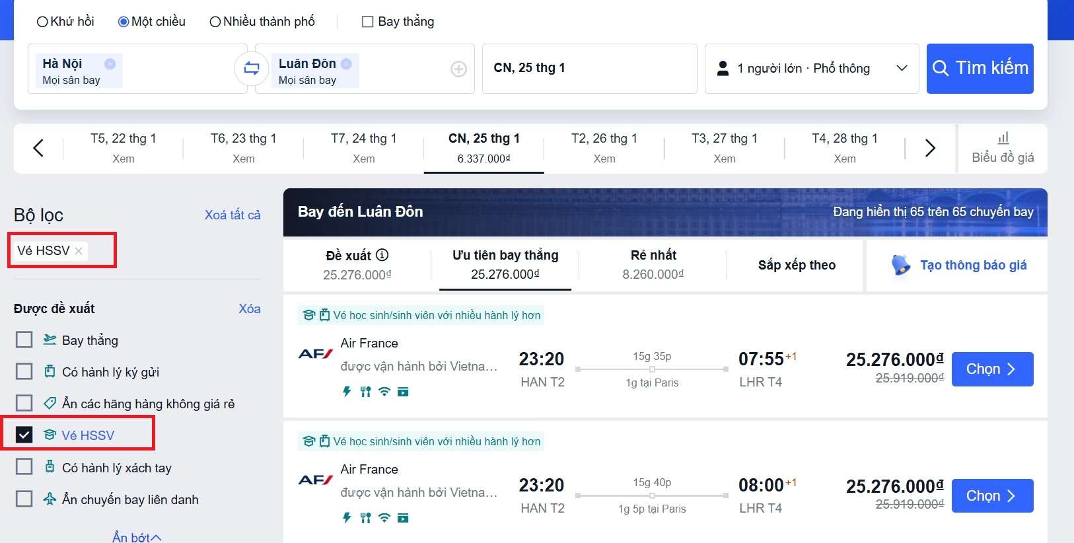This screenshot has width=1074, height=543.
Task: Remove the Vé HSSV filter chip
Action: click(x=79, y=251)
